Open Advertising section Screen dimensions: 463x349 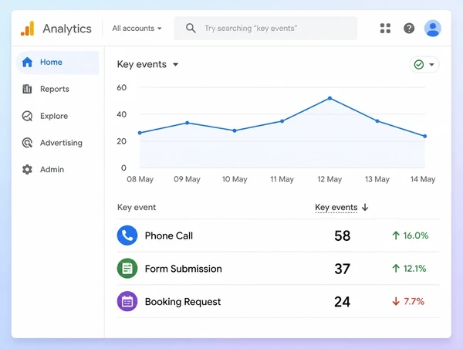[62, 143]
